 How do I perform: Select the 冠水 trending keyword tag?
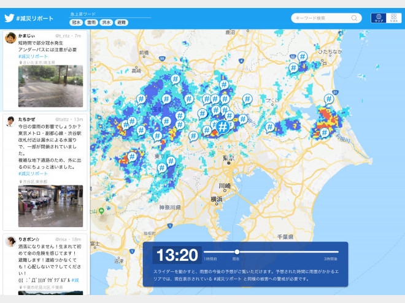tap(76, 22)
